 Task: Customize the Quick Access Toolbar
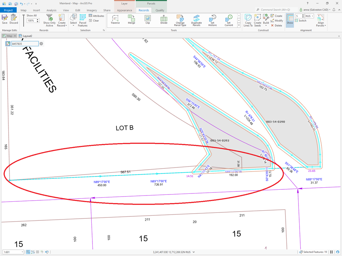click(36, 4)
